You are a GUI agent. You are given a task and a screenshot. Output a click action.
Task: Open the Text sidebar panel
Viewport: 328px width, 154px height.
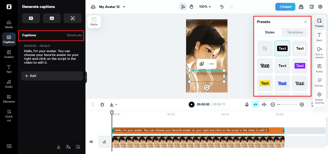tap(9, 69)
